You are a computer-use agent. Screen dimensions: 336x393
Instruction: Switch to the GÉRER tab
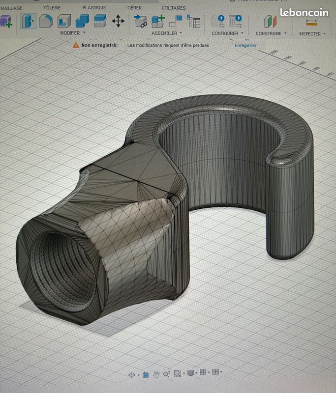click(x=134, y=8)
